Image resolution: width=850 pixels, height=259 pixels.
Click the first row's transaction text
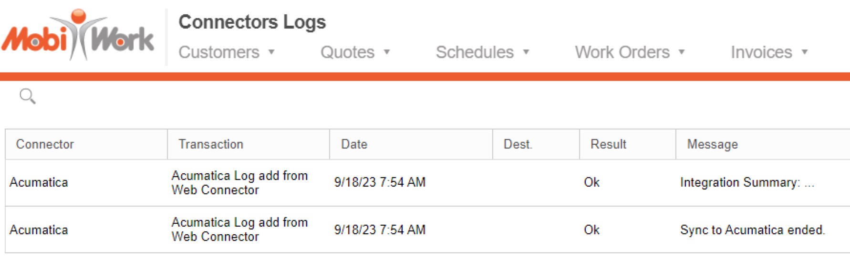pos(239,182)
